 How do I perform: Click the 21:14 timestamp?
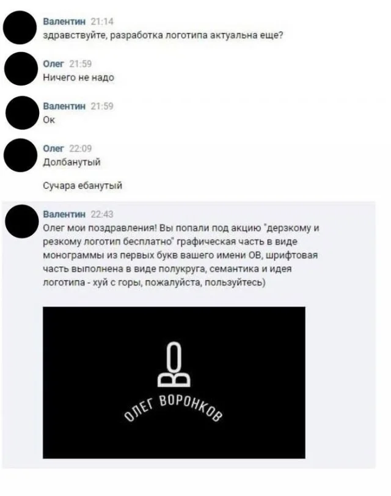click(x=102, y=21)
